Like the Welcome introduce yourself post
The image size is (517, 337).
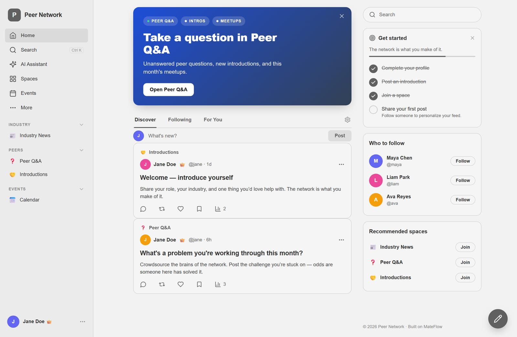(181, 209)
